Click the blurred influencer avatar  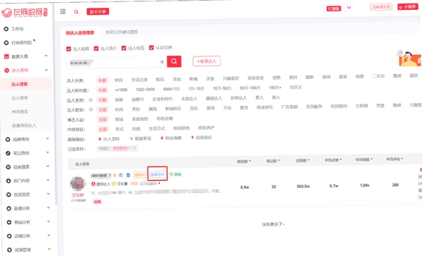point(78,184)
